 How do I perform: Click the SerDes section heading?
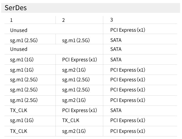point(16,8)
